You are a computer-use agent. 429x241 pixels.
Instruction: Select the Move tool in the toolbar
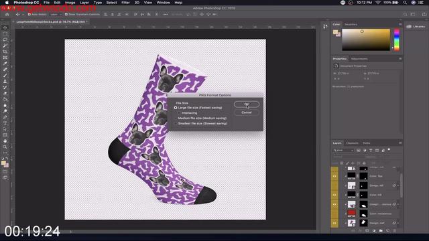[5, 27]
